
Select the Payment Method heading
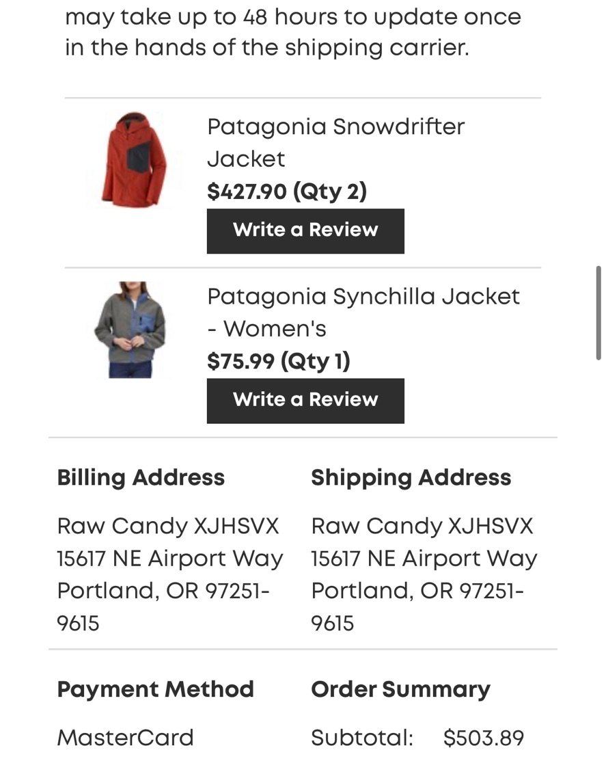click(x=155, y=689)
